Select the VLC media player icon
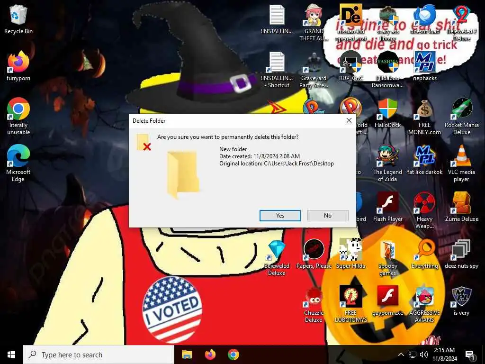This screenshot has height=364, width=485. coord(461,164)
